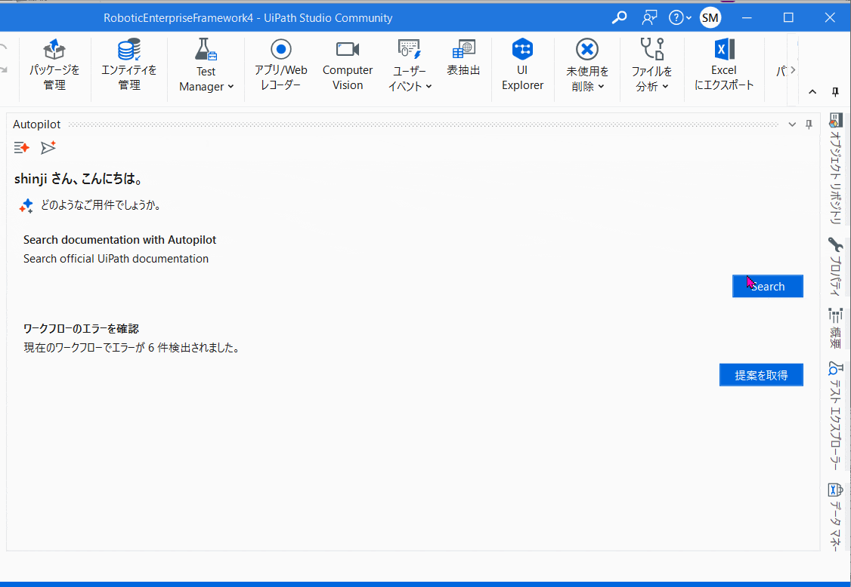Open the オブジェクト リポジトリ side tab

836,168
